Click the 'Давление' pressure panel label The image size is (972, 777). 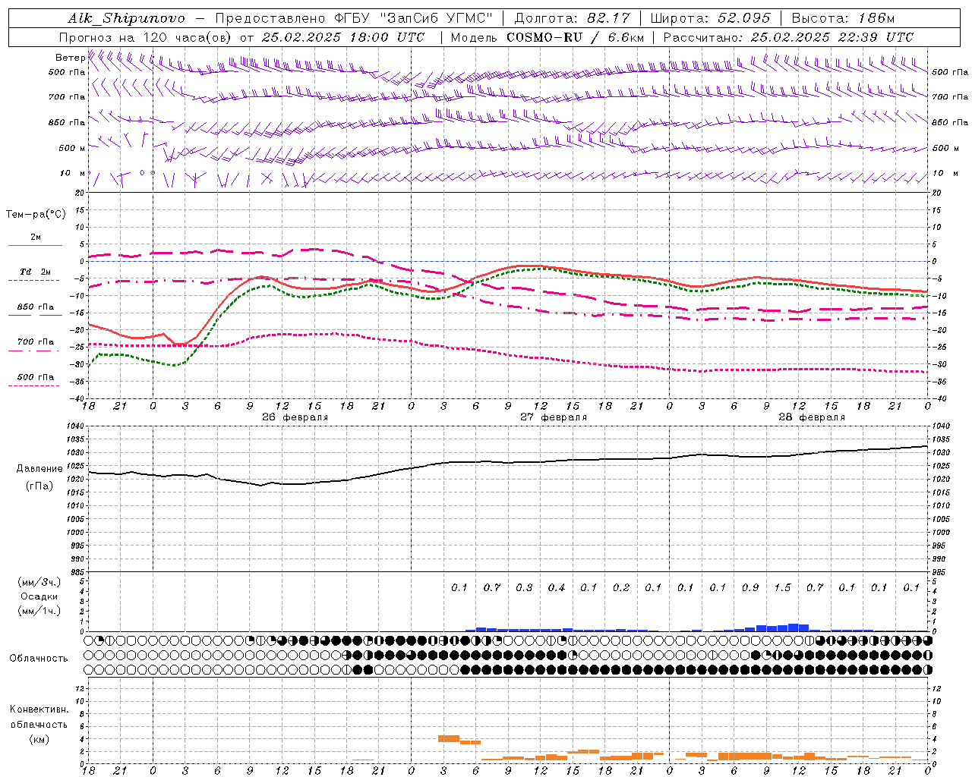pyautogui.click(x=39, y=469)
